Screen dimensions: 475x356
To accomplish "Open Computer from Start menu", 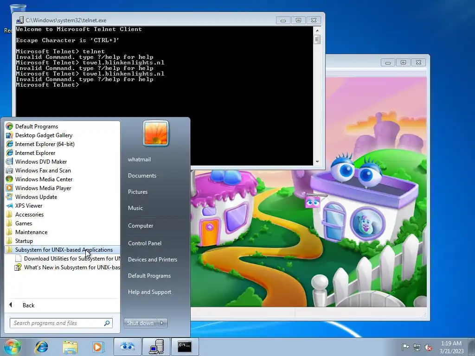I will click(x=141, y=226).
